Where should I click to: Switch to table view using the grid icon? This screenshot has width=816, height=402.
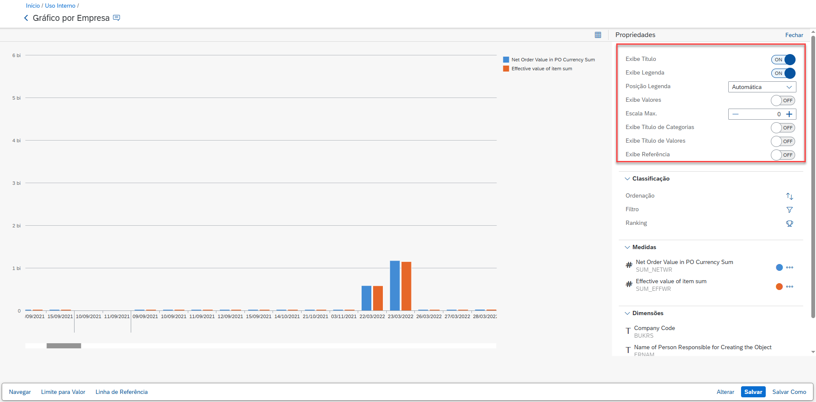coord(598,35)
